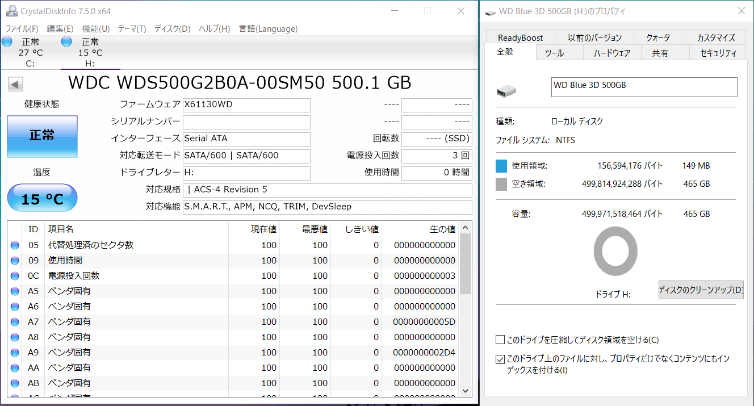Click status dot for attribute A9 row
Image resolution: width=754 pixels, height=406 pixels.
tap(15, 353)
